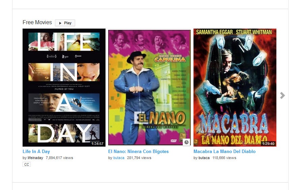Open 'El Nano: Ninera Con Bigotes' title link

point(138,151)
